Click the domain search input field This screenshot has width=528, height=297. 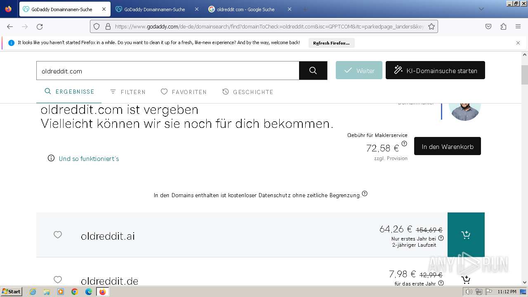(167, 71)
